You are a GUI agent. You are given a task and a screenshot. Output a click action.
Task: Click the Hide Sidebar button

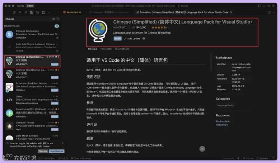coord(56,151)
